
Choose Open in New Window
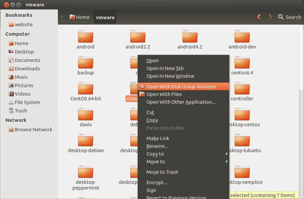click(x=183, y=76)
